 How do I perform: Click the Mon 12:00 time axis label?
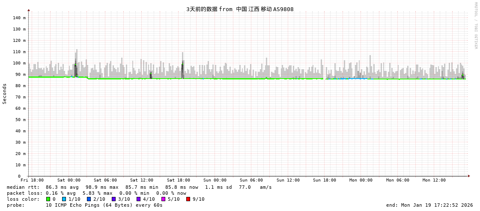click(434, 180)
